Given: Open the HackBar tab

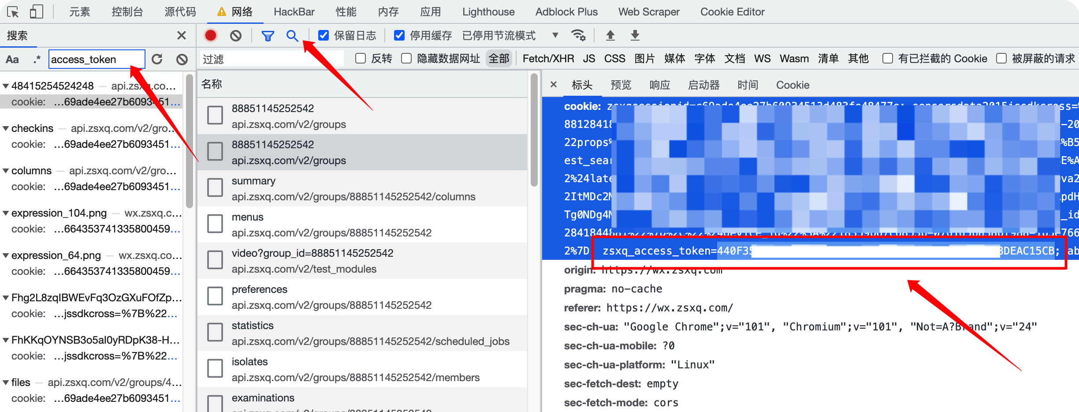Looking at the screenshot, I should coord(294,12).
